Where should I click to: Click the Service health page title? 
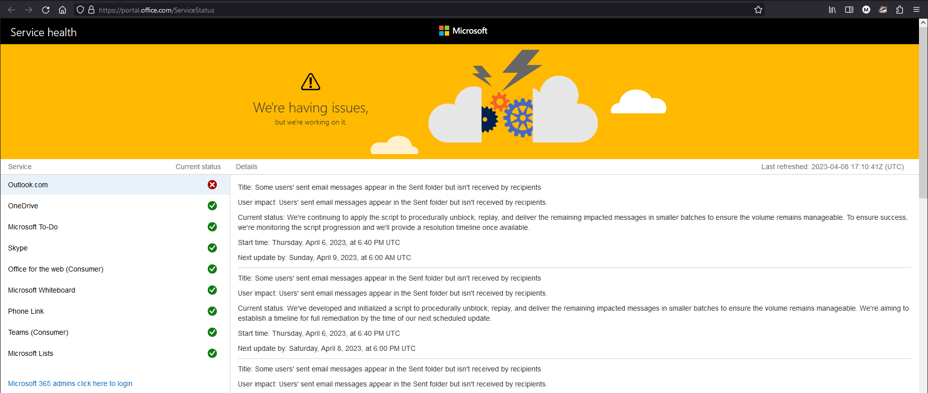coord(44,32)
